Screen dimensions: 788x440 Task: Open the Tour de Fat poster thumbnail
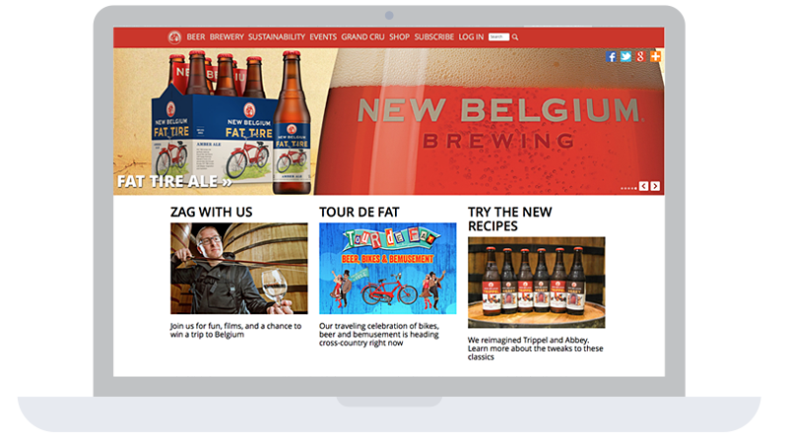388,269
